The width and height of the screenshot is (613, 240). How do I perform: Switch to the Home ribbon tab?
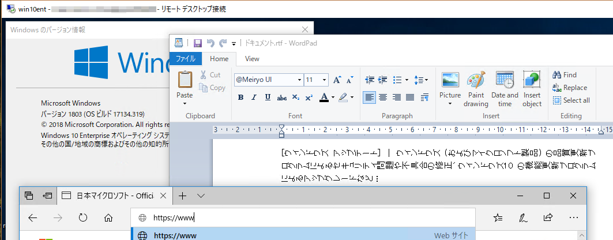219,59
